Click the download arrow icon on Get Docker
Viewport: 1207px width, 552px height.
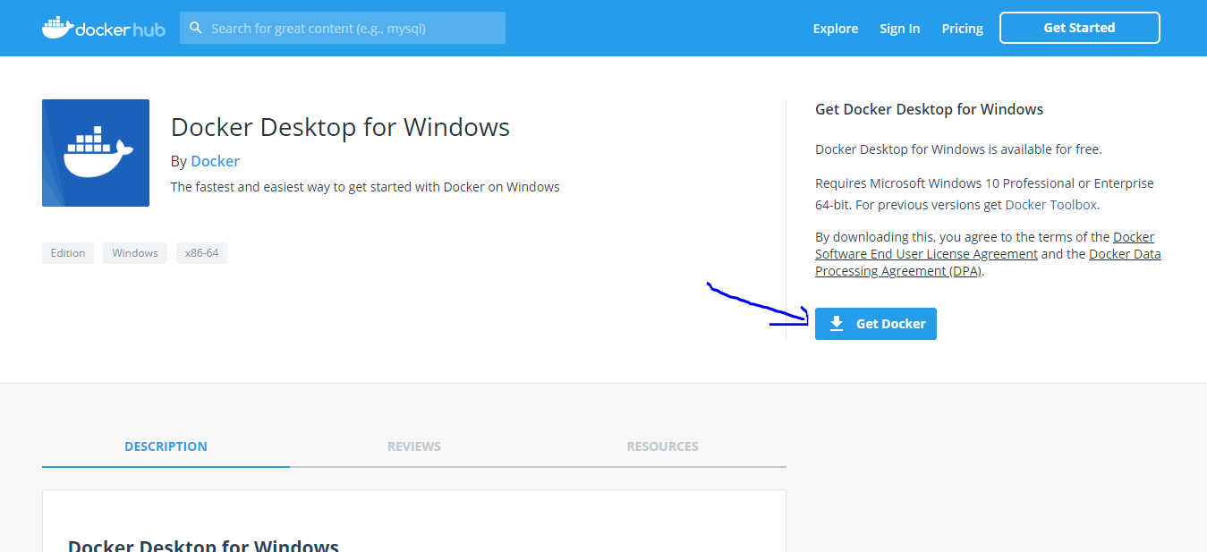tap(837, 324)
